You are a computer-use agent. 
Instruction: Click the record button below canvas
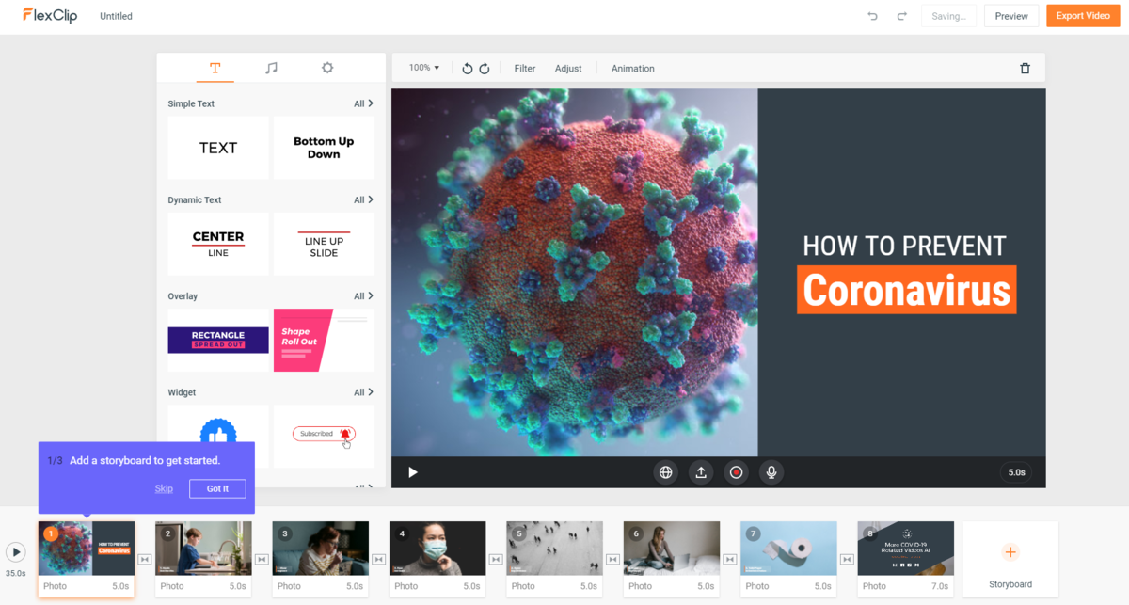(736, 472)
